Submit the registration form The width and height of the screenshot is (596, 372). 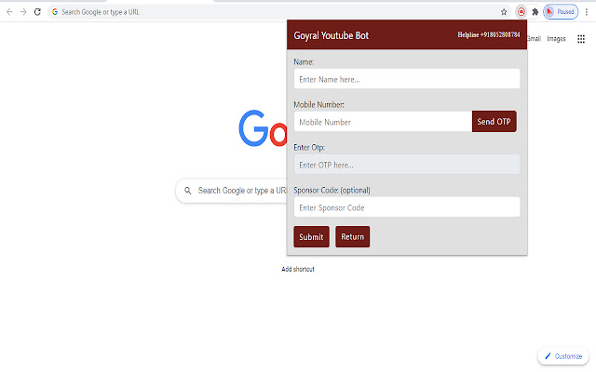[311, 236]
